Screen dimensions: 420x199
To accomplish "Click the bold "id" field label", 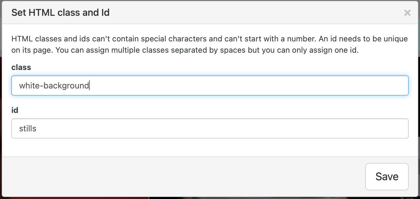I will click(15, 110).
